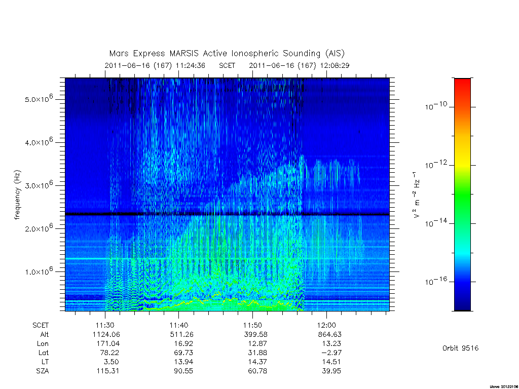This screenshot has width=519, height=389.
Task: Click the 'SZA' row label
Action: [43, 371]
